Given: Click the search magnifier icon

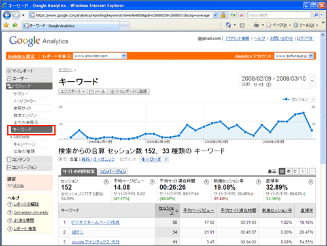Looking at the screenshot, I should click(316, 15).
